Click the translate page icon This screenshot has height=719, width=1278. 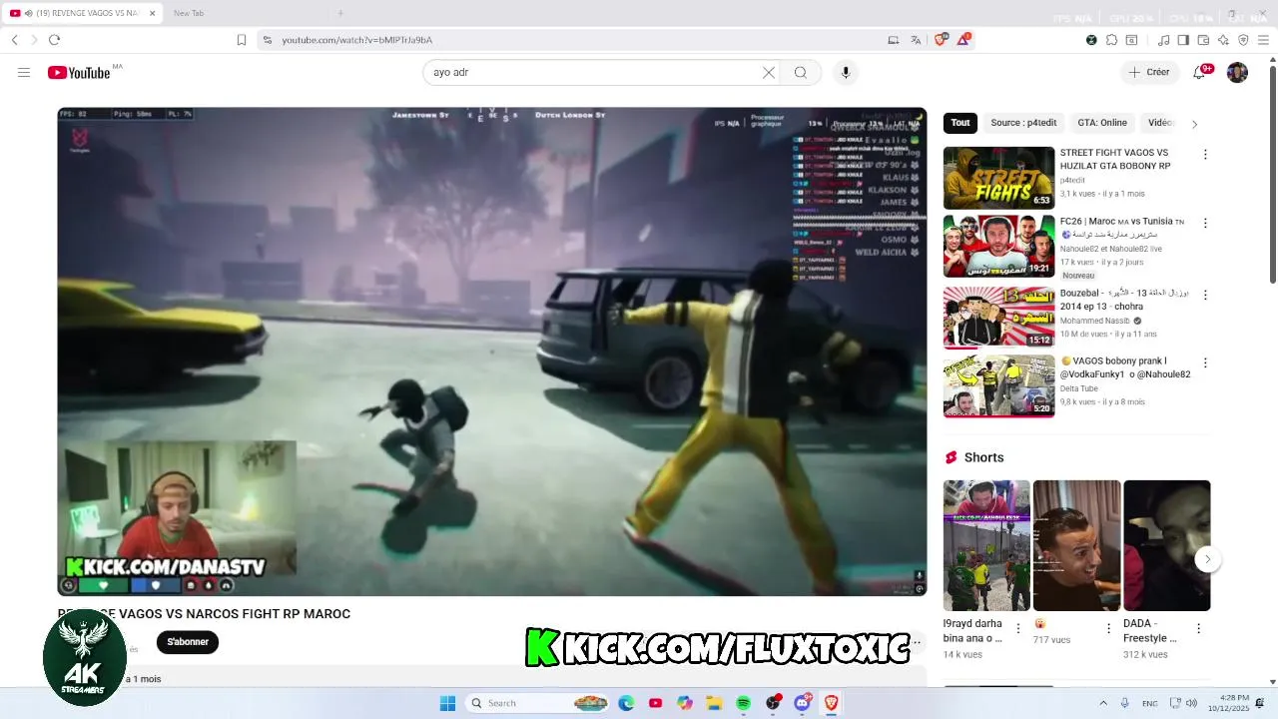[916, 40]
